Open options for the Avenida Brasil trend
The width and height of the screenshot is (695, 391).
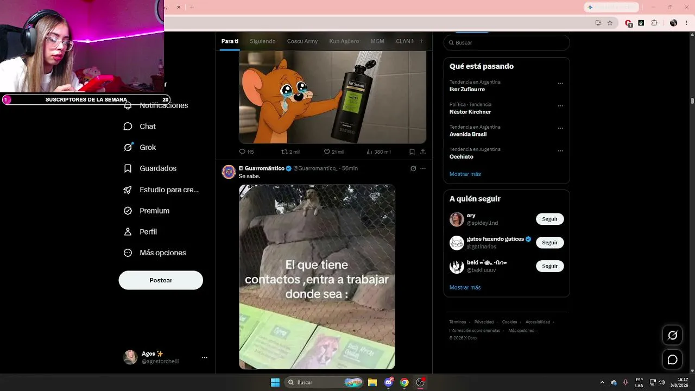[x=560, y=128]
